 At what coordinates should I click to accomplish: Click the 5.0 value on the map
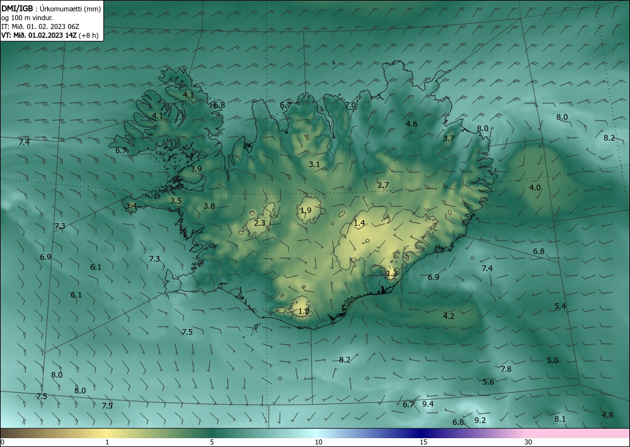[553, 360]
